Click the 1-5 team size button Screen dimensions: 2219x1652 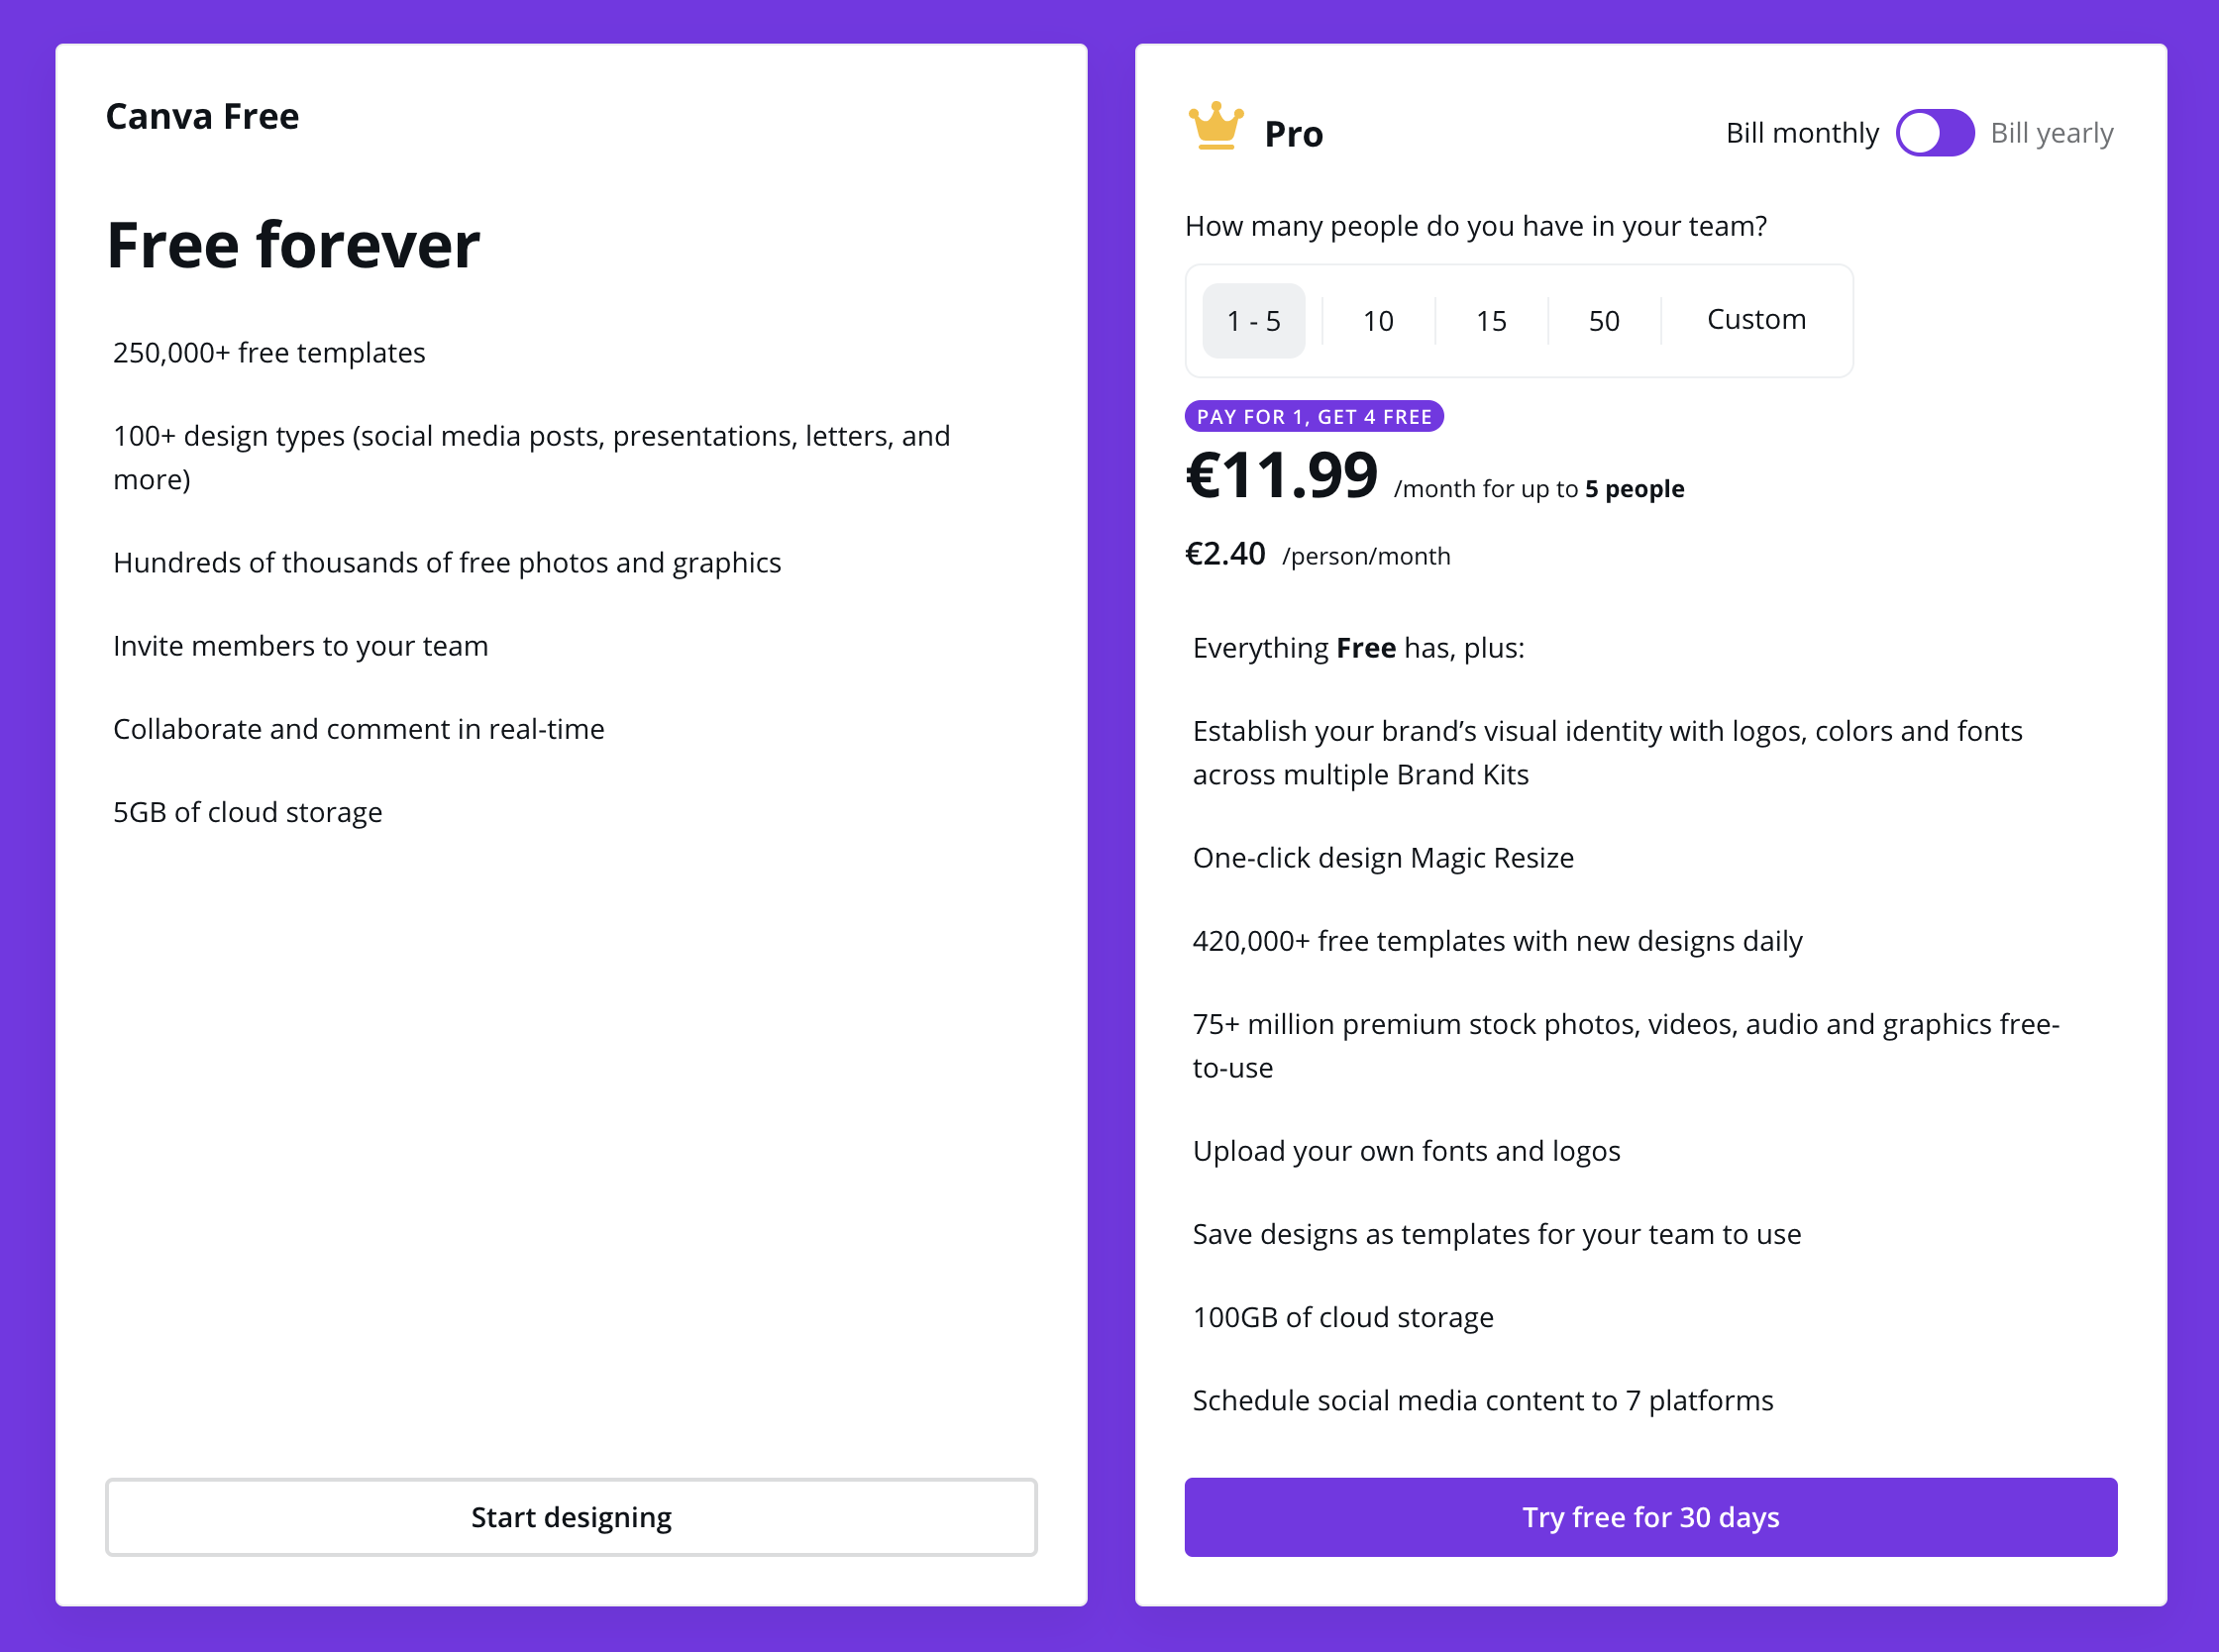1254,319
